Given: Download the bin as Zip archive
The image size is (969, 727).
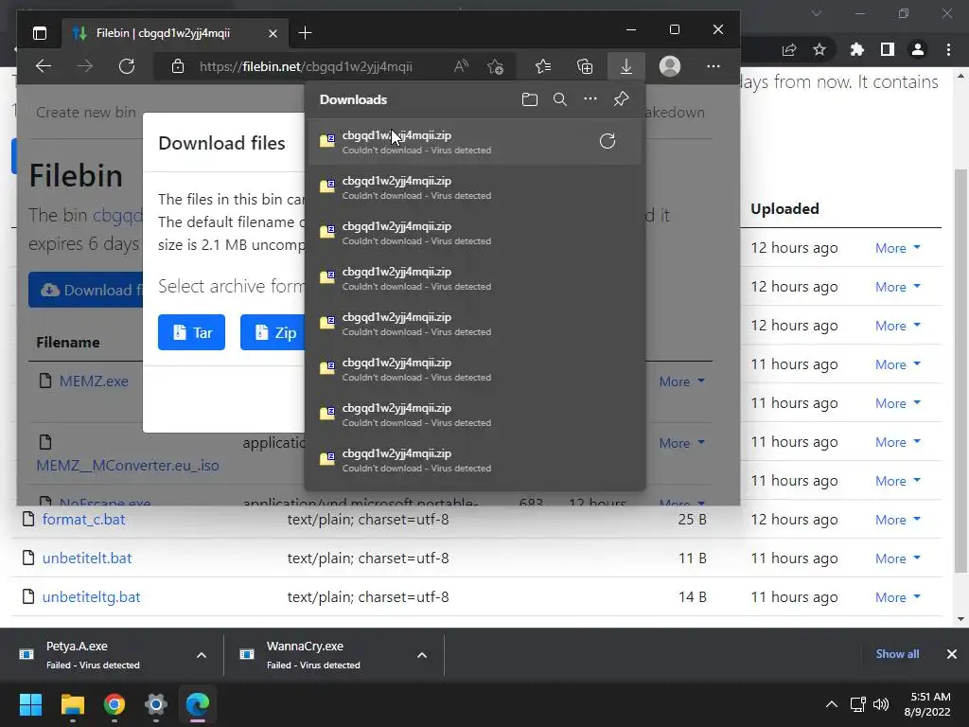Looking at the screenshot, I should pyautogui.click(x=273, y=332).
